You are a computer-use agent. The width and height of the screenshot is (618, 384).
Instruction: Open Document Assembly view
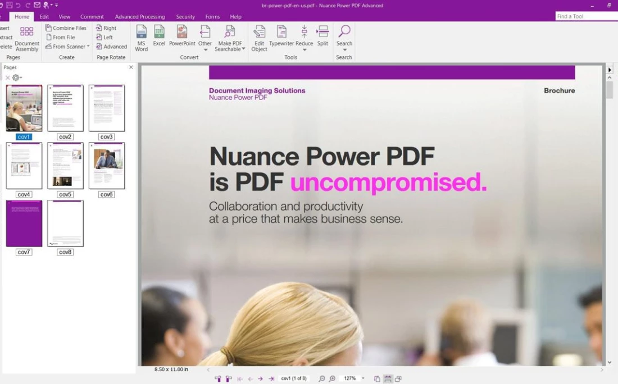[x=27, y=38]
